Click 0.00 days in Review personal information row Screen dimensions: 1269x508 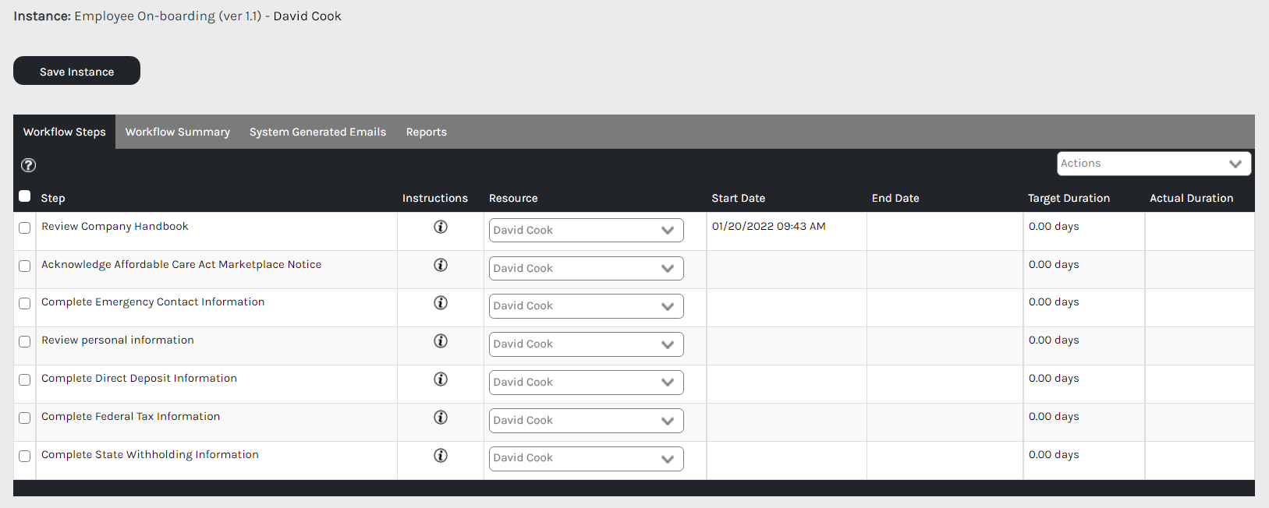[x=1054, y=340]
